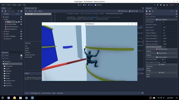
Task: Click the search icon in filter nodes field
Action: coord(18,11)
